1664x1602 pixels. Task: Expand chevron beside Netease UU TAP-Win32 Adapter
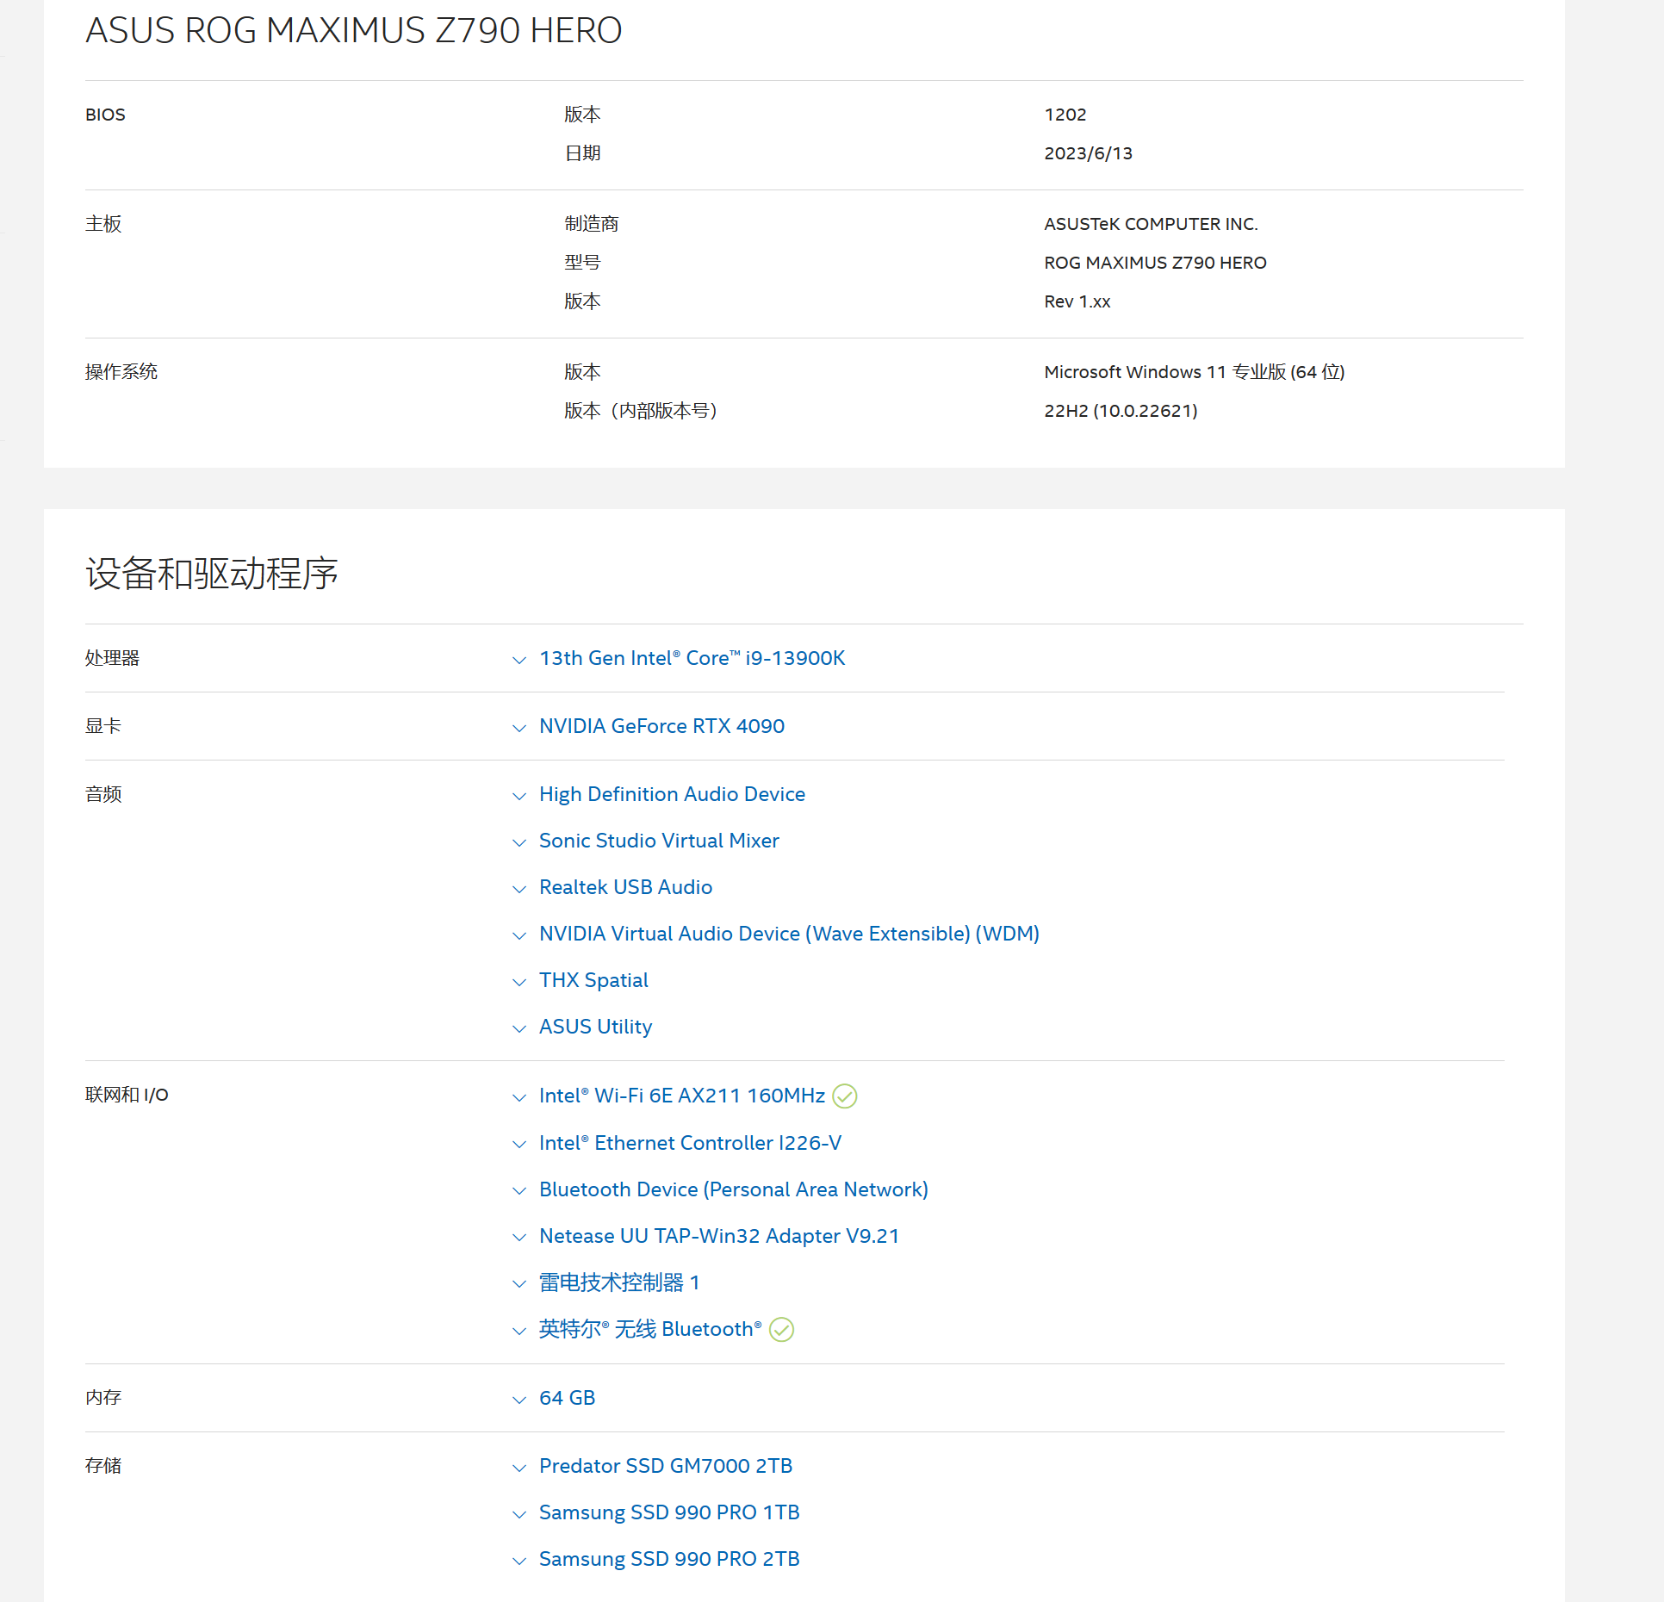(518, 1238)
